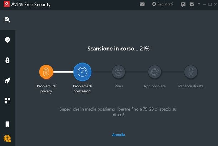Image resolution: width=218 pixels, height=146 pixels.
Task: Open the Performance rocket section
Action: coord(7,81)
